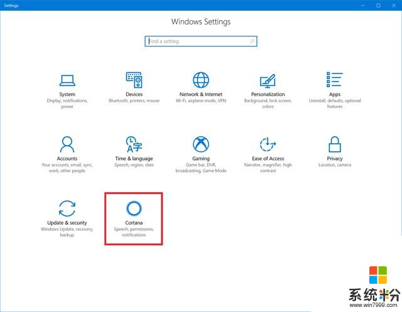Click the Apps label
This screenshot has width=402, height=312.
pos(335,95)
